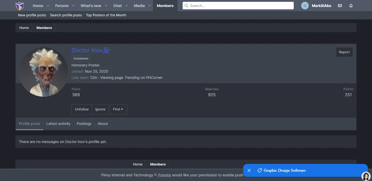Click the Report button

[344, 52]
